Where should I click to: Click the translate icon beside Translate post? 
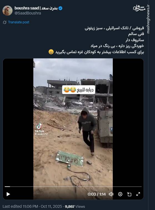coord(5,22)
